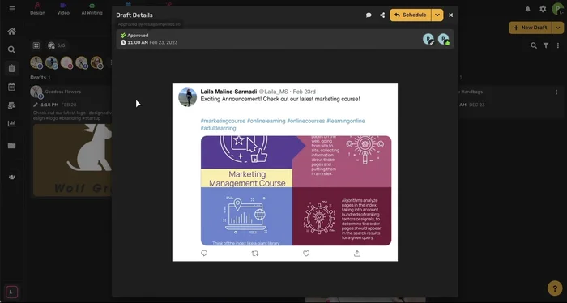
Task: Click the #marketingcourse hashtag
Action: click(x=223, y=121)
